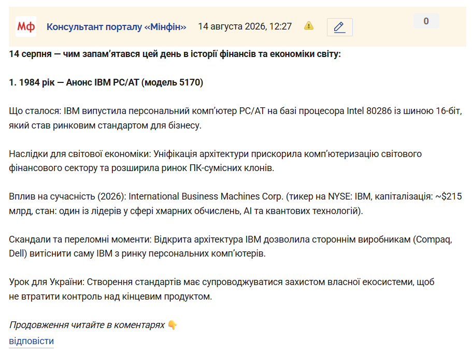Open the Консультант порталу «Мінфін» profile
The width and height of the screenshot is (472, 354).
(x=116, y=27)
